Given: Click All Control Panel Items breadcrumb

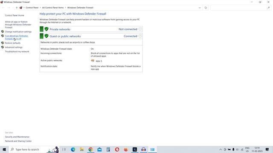Looking at the screenshot, I should pos(53,8).
